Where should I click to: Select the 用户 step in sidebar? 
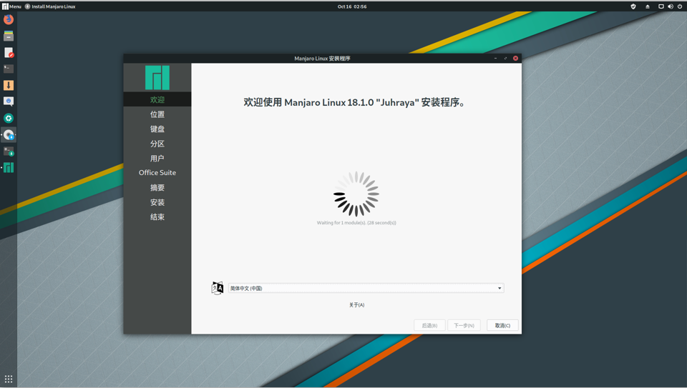(x=157, y=159)
